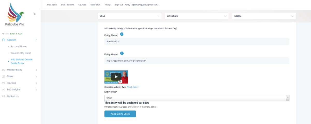Image resolution: width=311 pixels, height=124 pixels.
Task: Open Contact Us page
Action: (x=13, y=96)
